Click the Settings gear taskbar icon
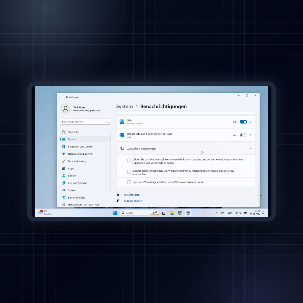303x303 pixels. pyautogui.click(x=188, y=213)
